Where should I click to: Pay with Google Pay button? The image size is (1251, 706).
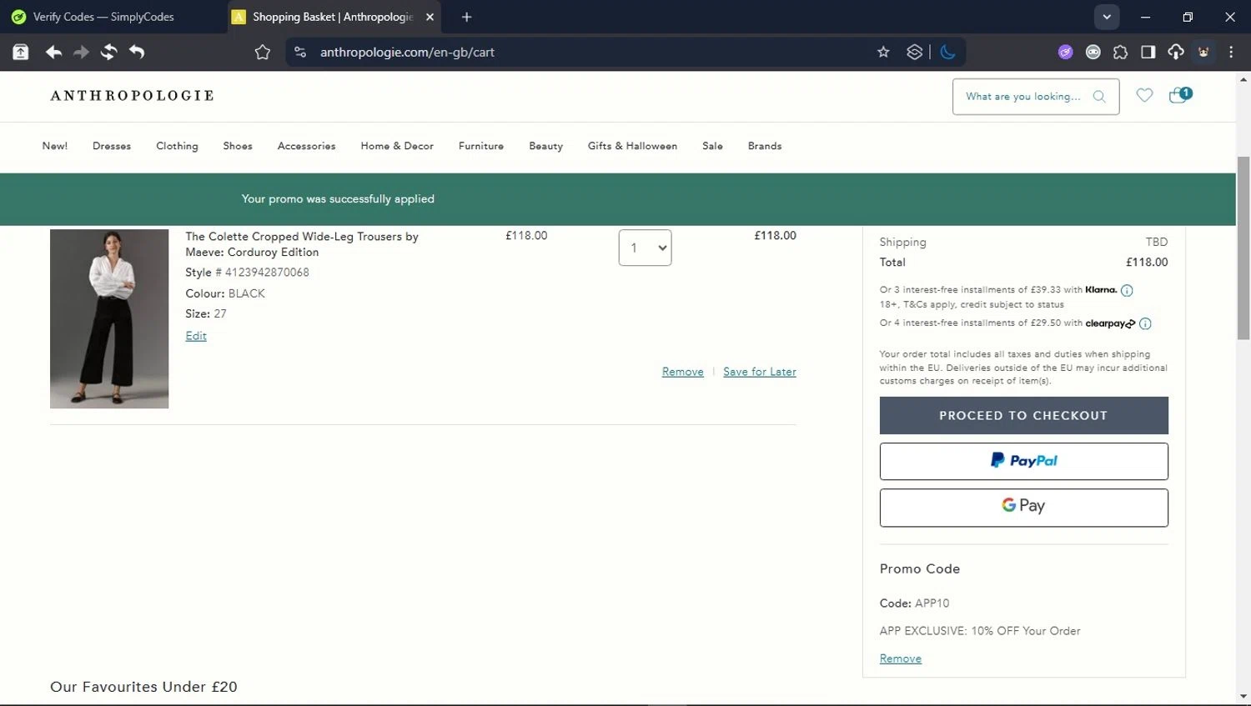tap(1023, 508)
